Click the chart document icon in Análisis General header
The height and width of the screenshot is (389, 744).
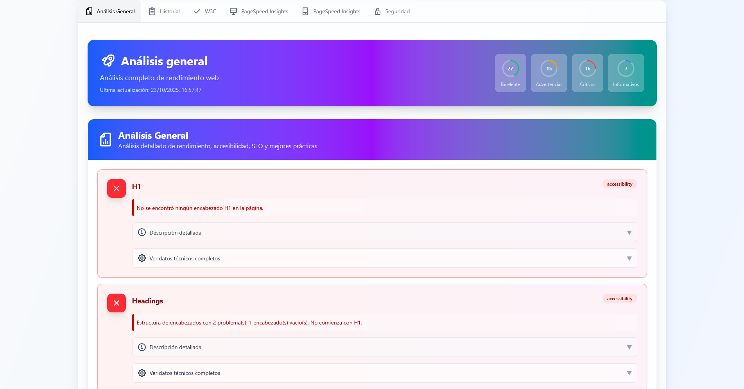[x=106, y=140]
